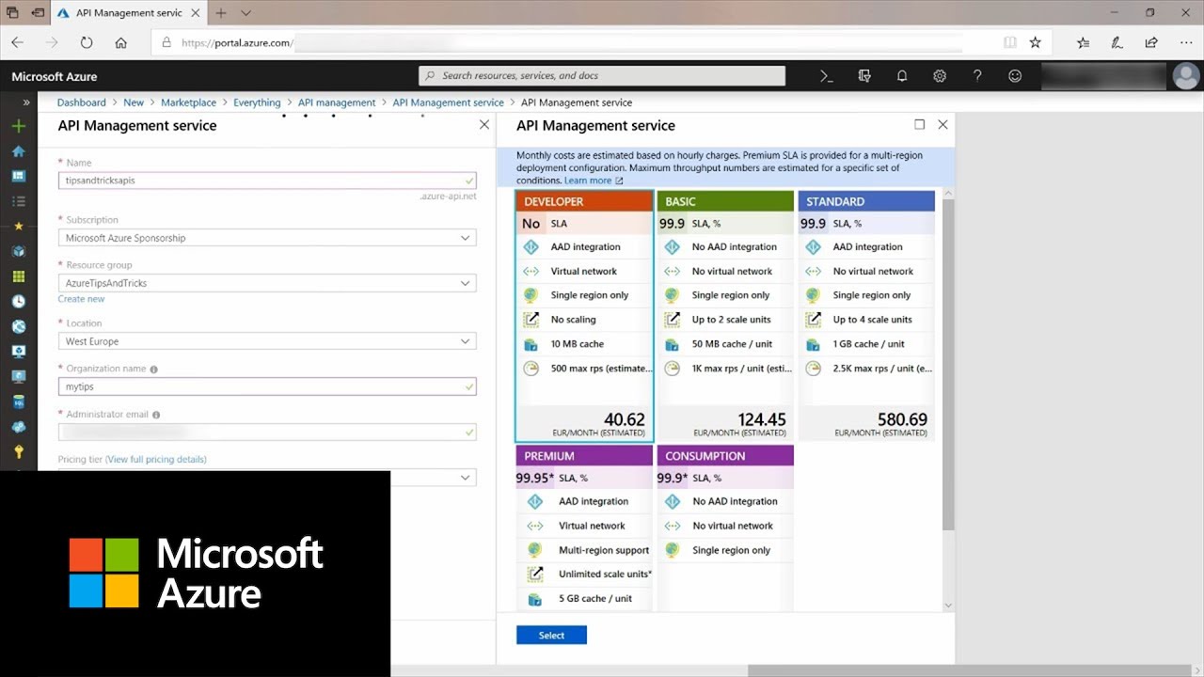Expand the Azure sidebar with double chevron
Screen dimensions: 1204x677
click(26, 102)
